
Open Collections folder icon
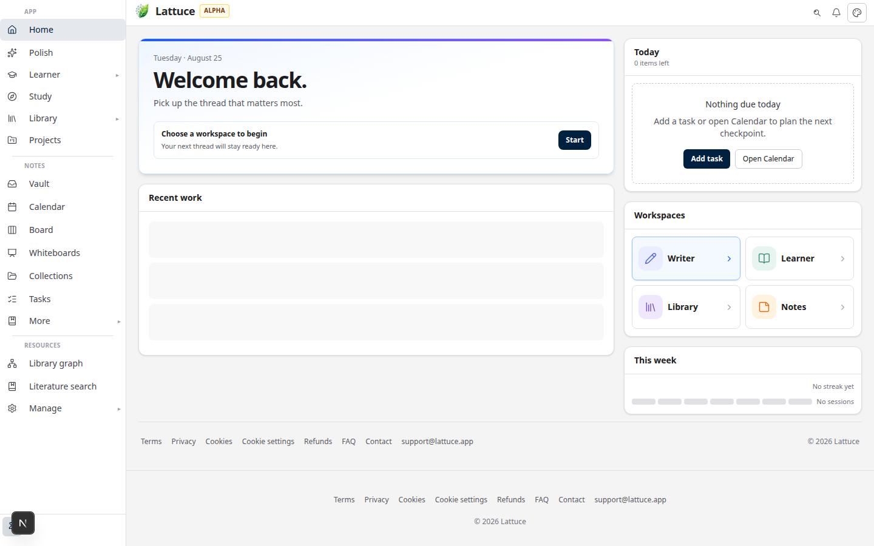coord(12,276)
